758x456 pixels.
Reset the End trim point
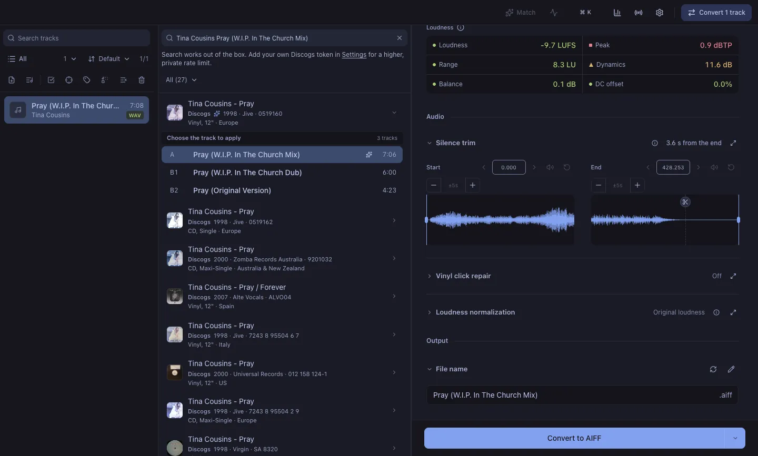click(x=731, y=167)
